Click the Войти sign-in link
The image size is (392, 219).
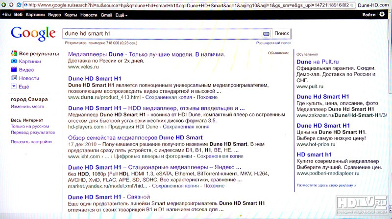click(369, 15)
